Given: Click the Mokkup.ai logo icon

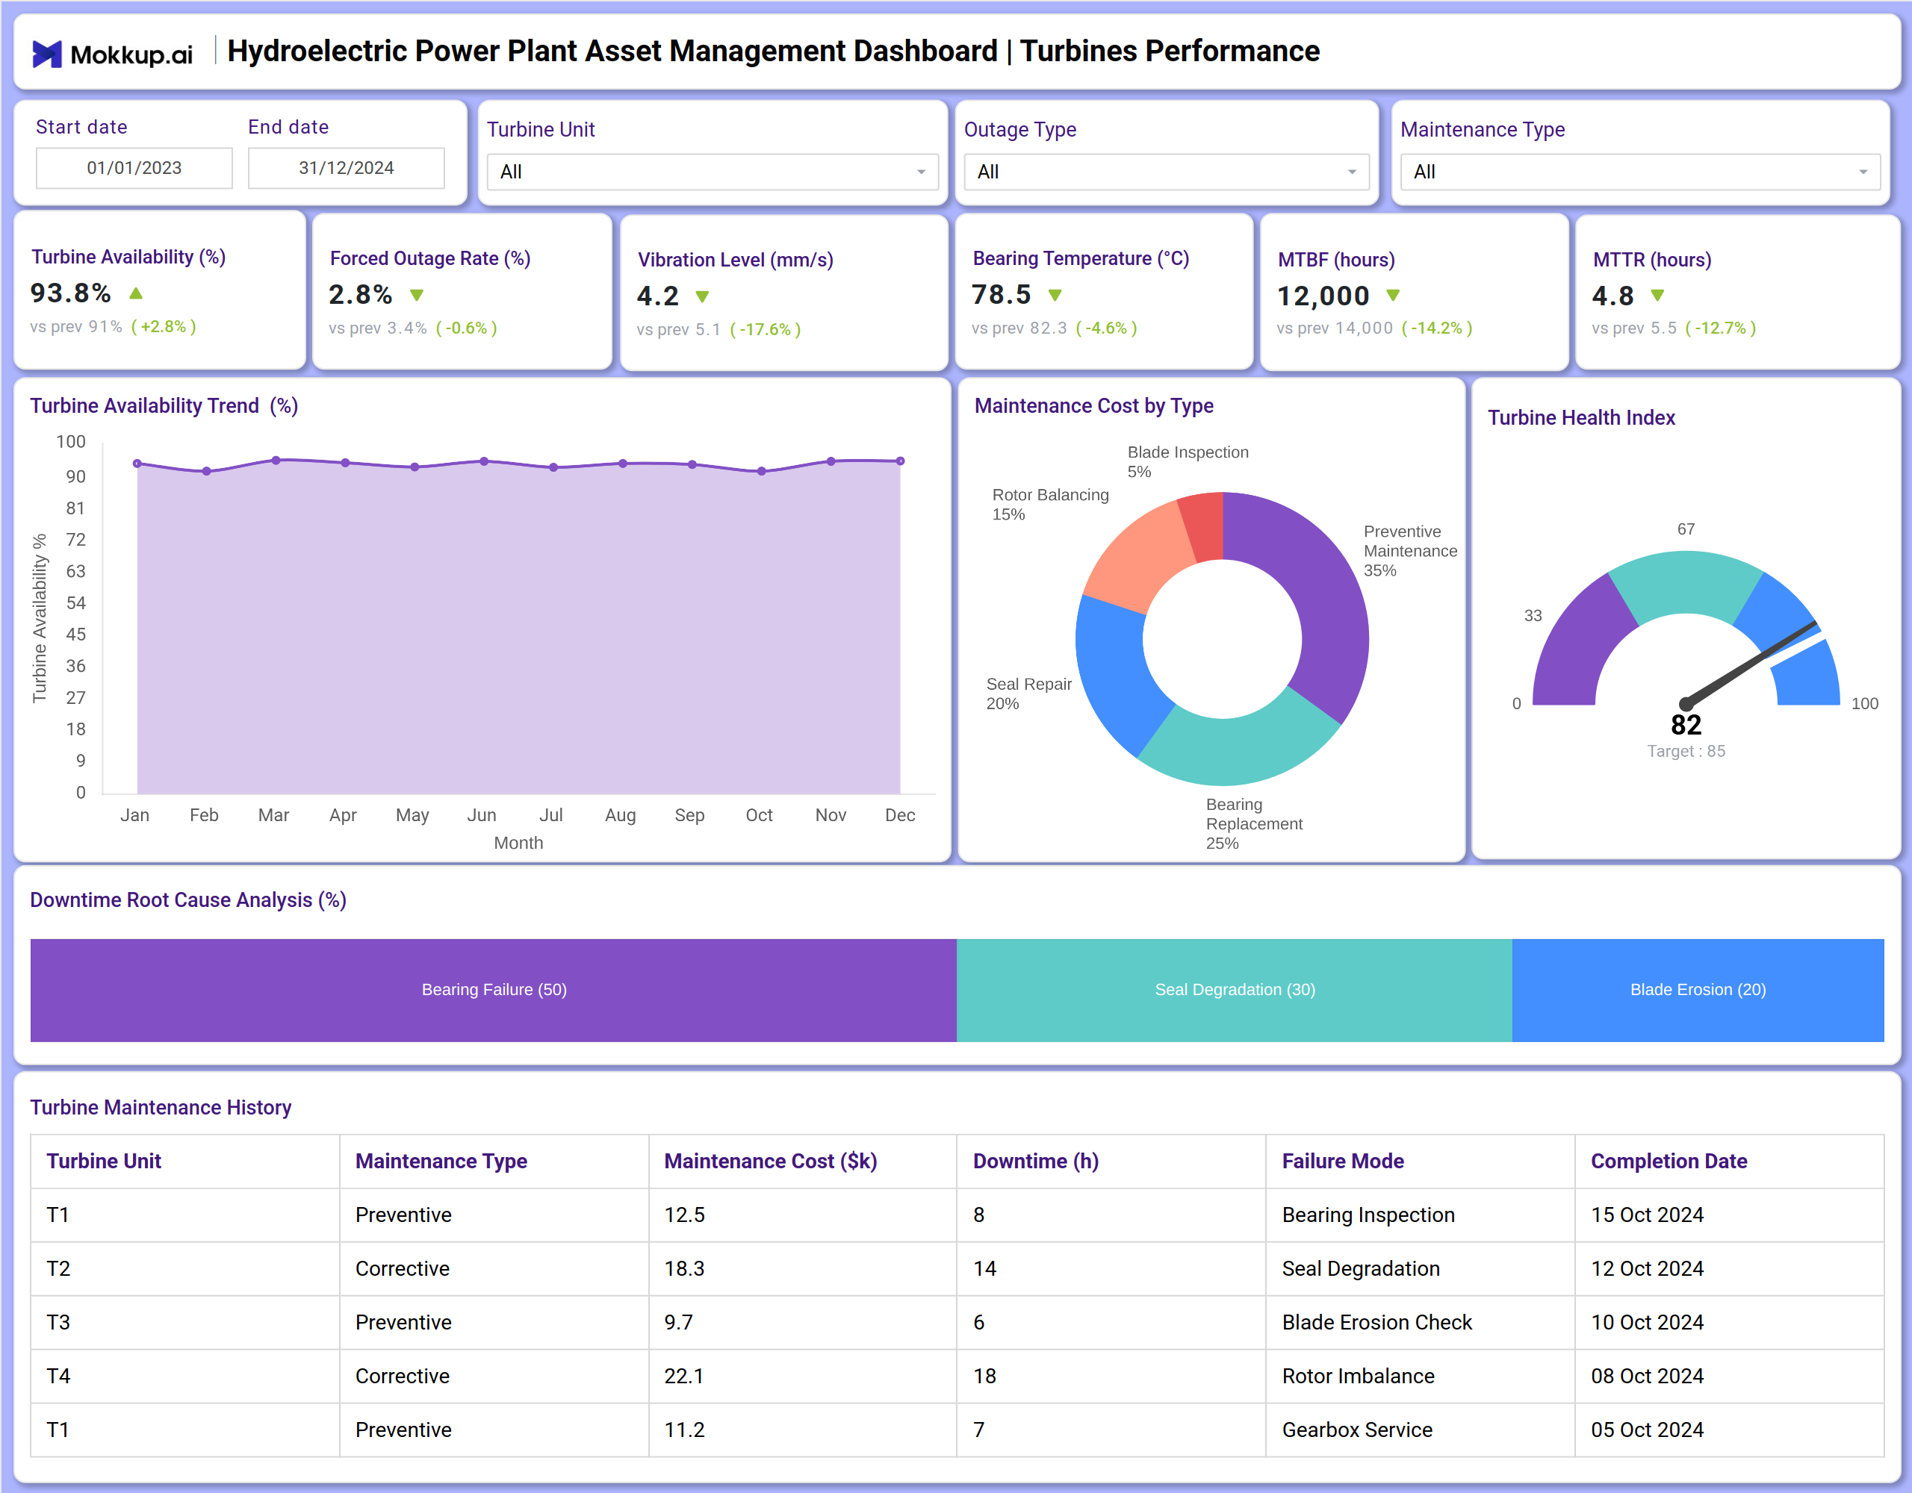Looking at the screenshot, I should (x=47, y=54).
